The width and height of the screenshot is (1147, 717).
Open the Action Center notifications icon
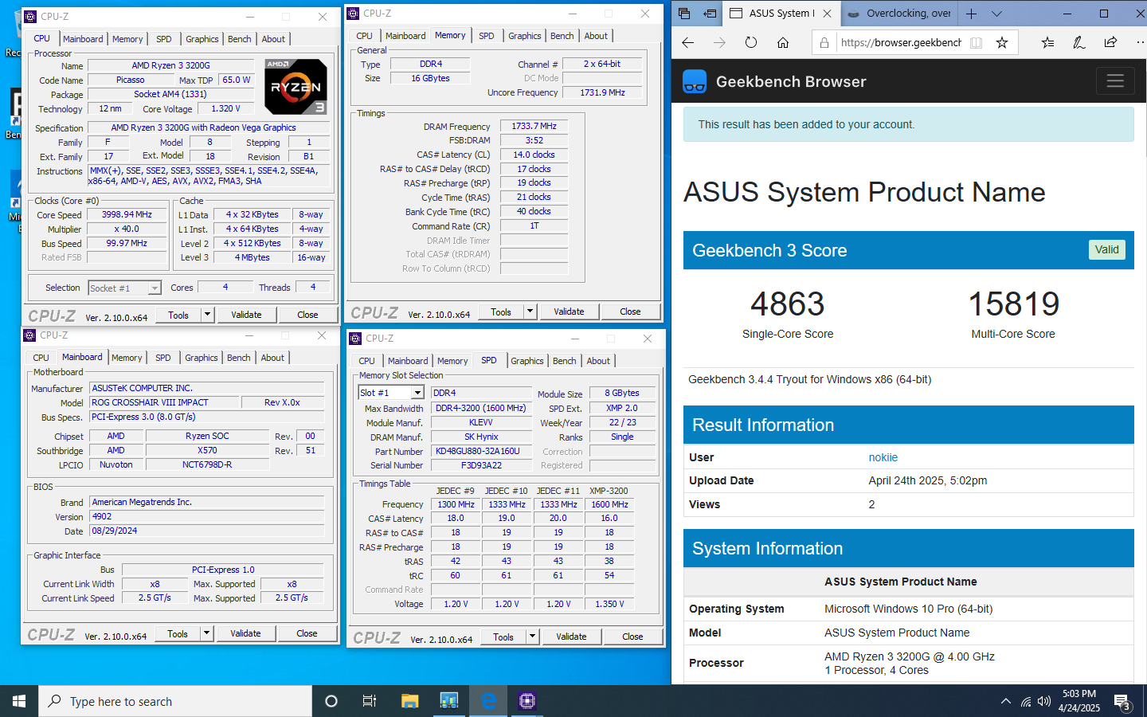(x=1123, y=702)
